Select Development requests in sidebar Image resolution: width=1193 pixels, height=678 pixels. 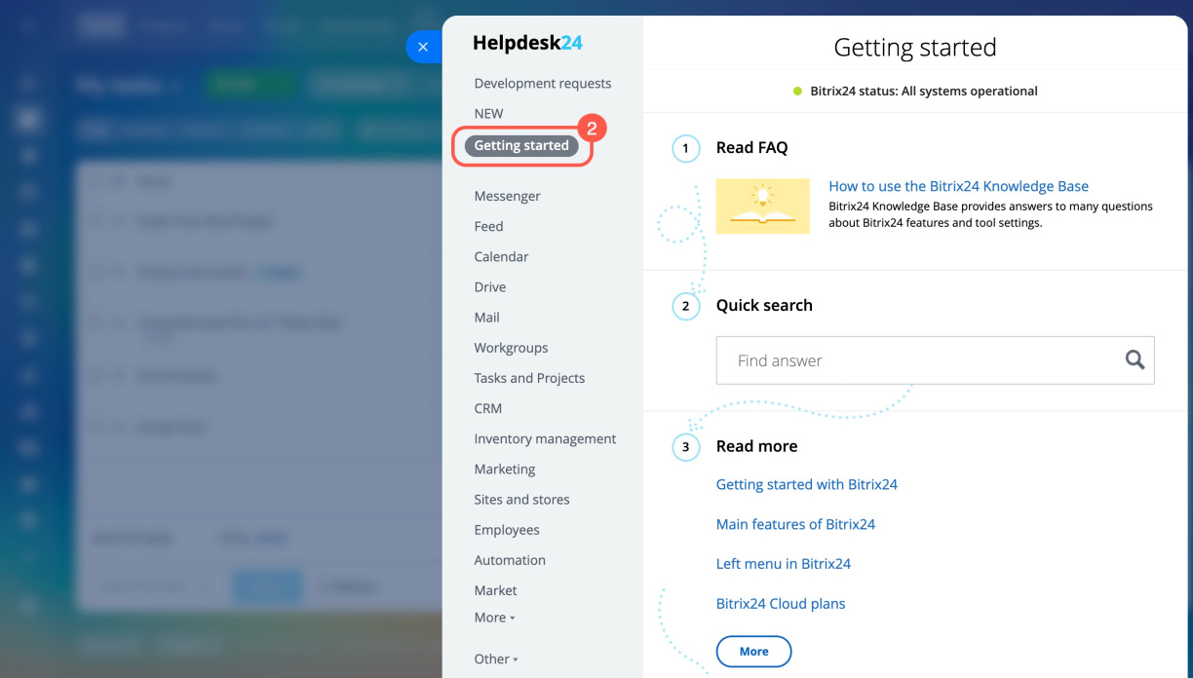542,84
